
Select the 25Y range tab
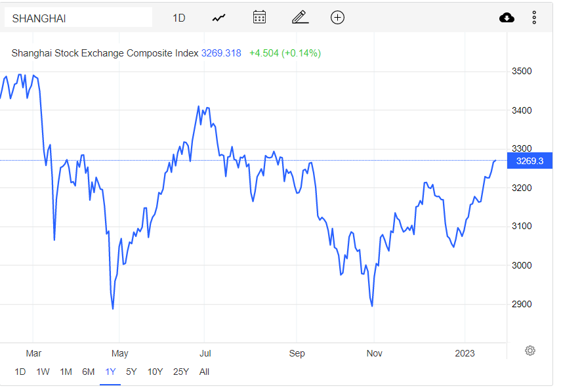point(181,372)
